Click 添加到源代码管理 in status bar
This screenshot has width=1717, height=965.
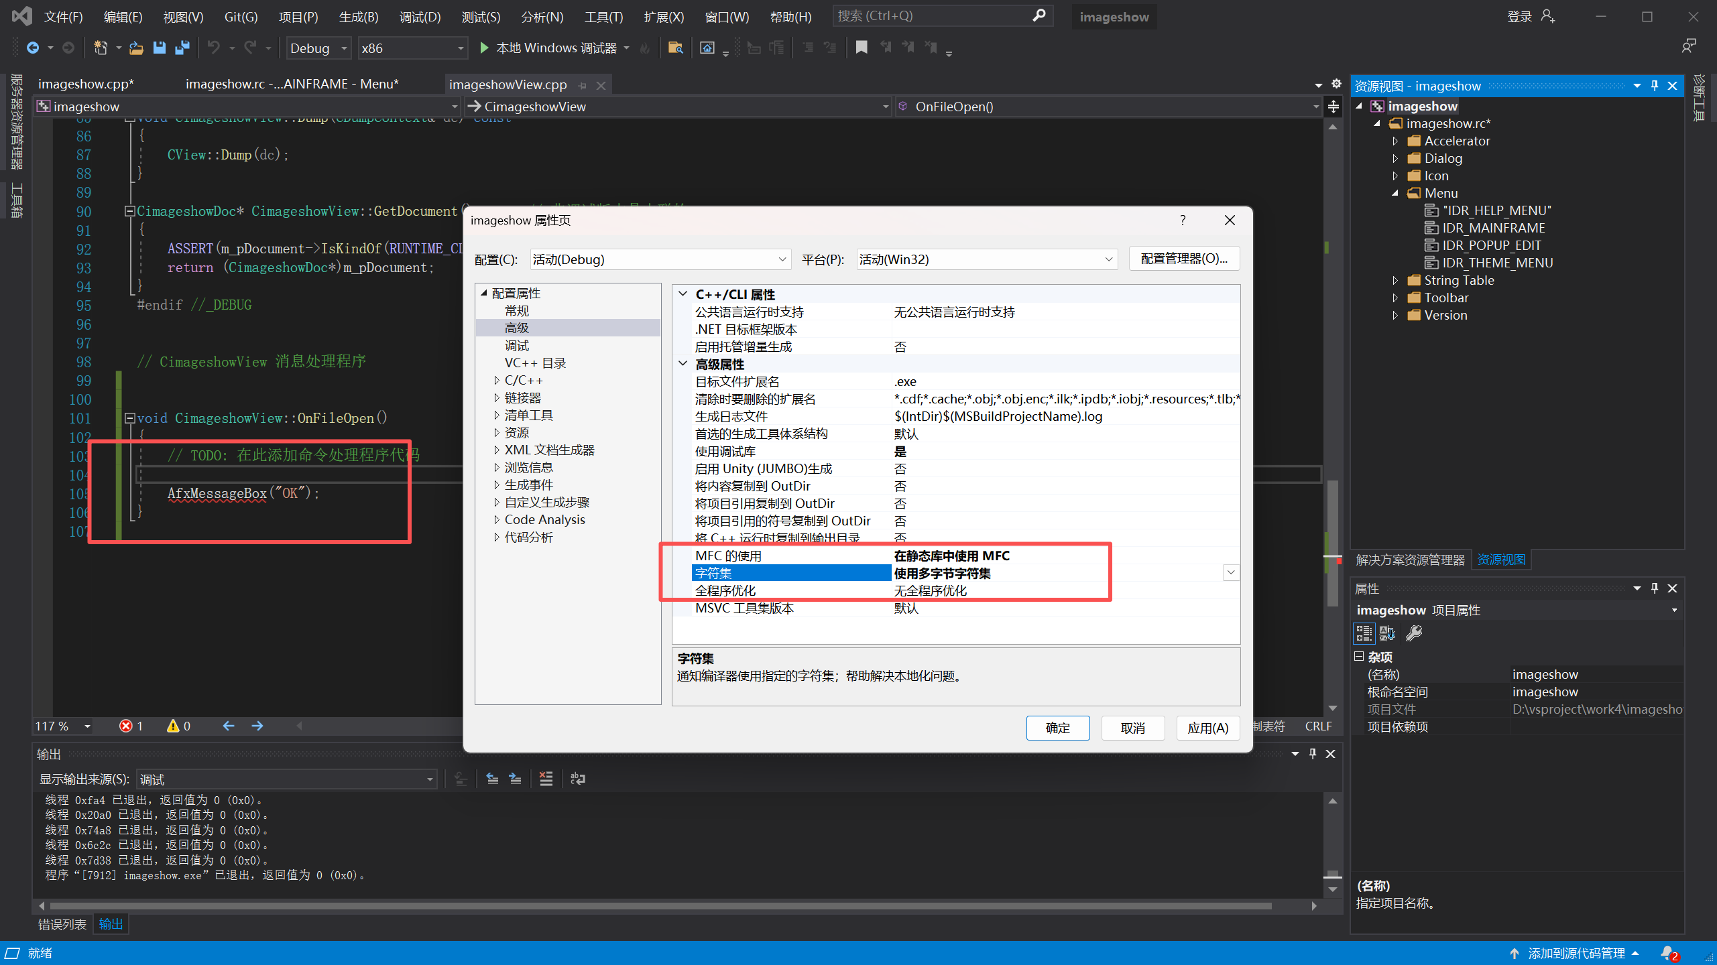[x=1576, y=953]
